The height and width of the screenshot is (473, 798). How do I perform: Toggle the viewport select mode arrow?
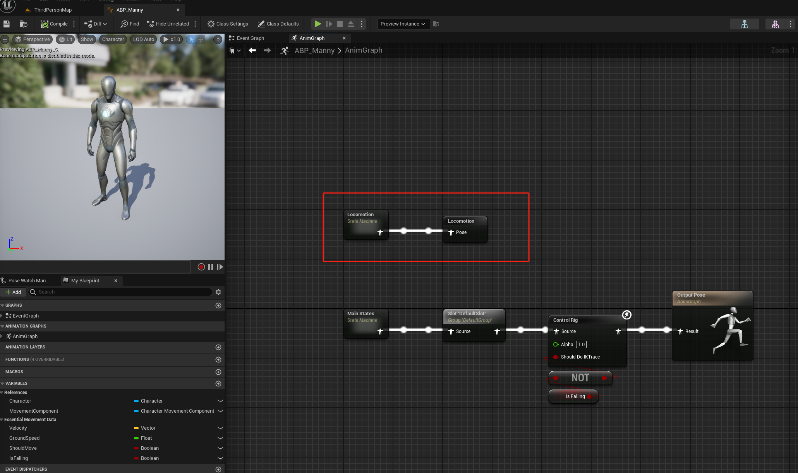pos(191,39)
